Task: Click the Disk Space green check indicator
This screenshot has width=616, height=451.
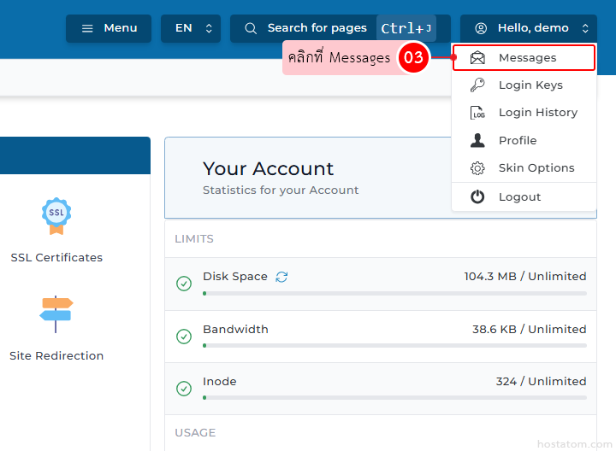Action: [x=183, y=284]
